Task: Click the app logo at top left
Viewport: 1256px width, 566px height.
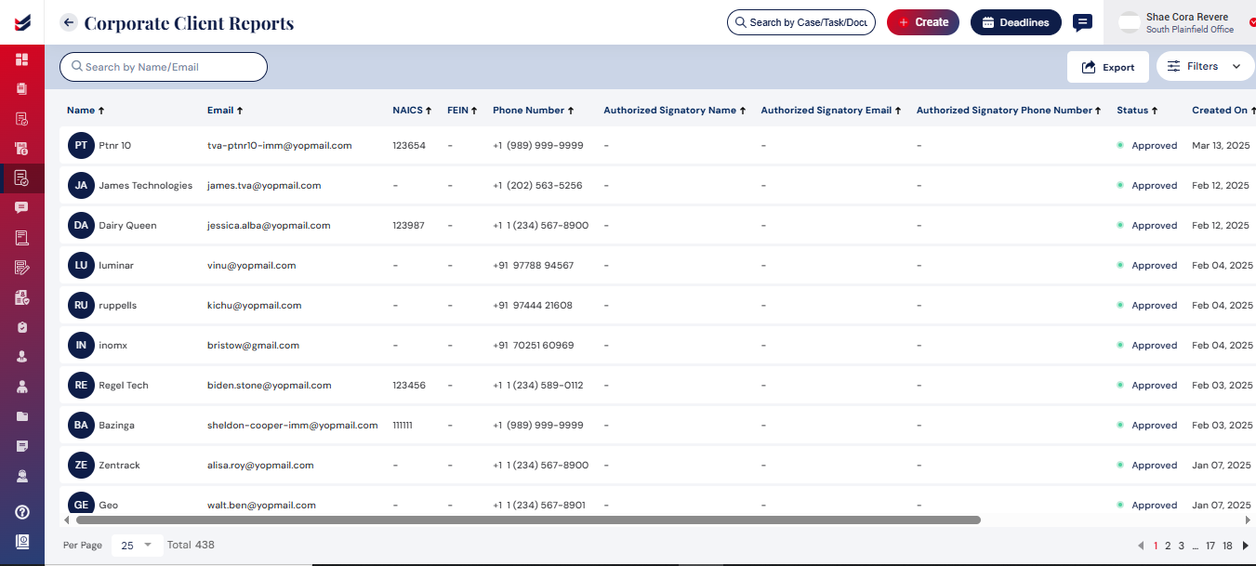Action: (22, 22)
